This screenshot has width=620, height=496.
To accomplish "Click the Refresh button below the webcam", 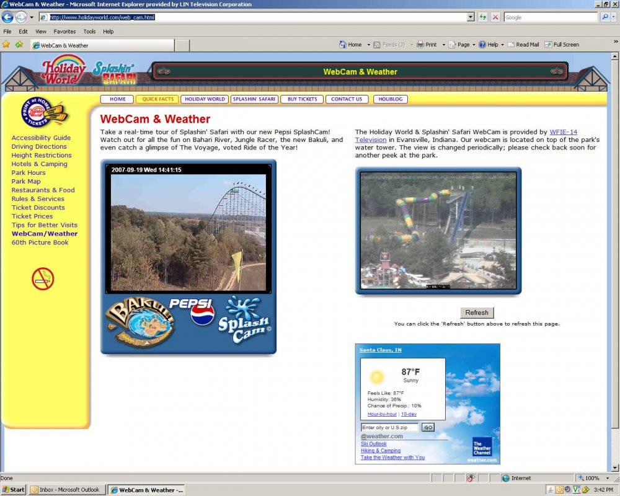I will coord(477,312).
